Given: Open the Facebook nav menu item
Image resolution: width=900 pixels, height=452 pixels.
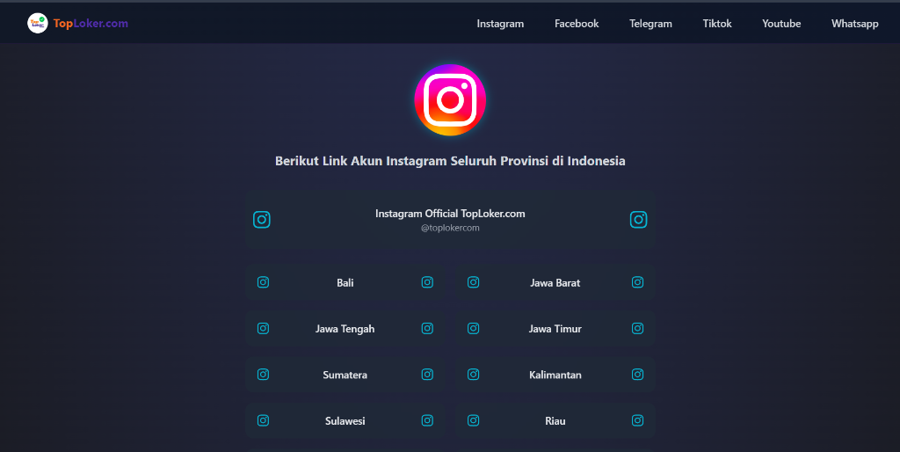Looking at the screenshot, I should [577, 24].
